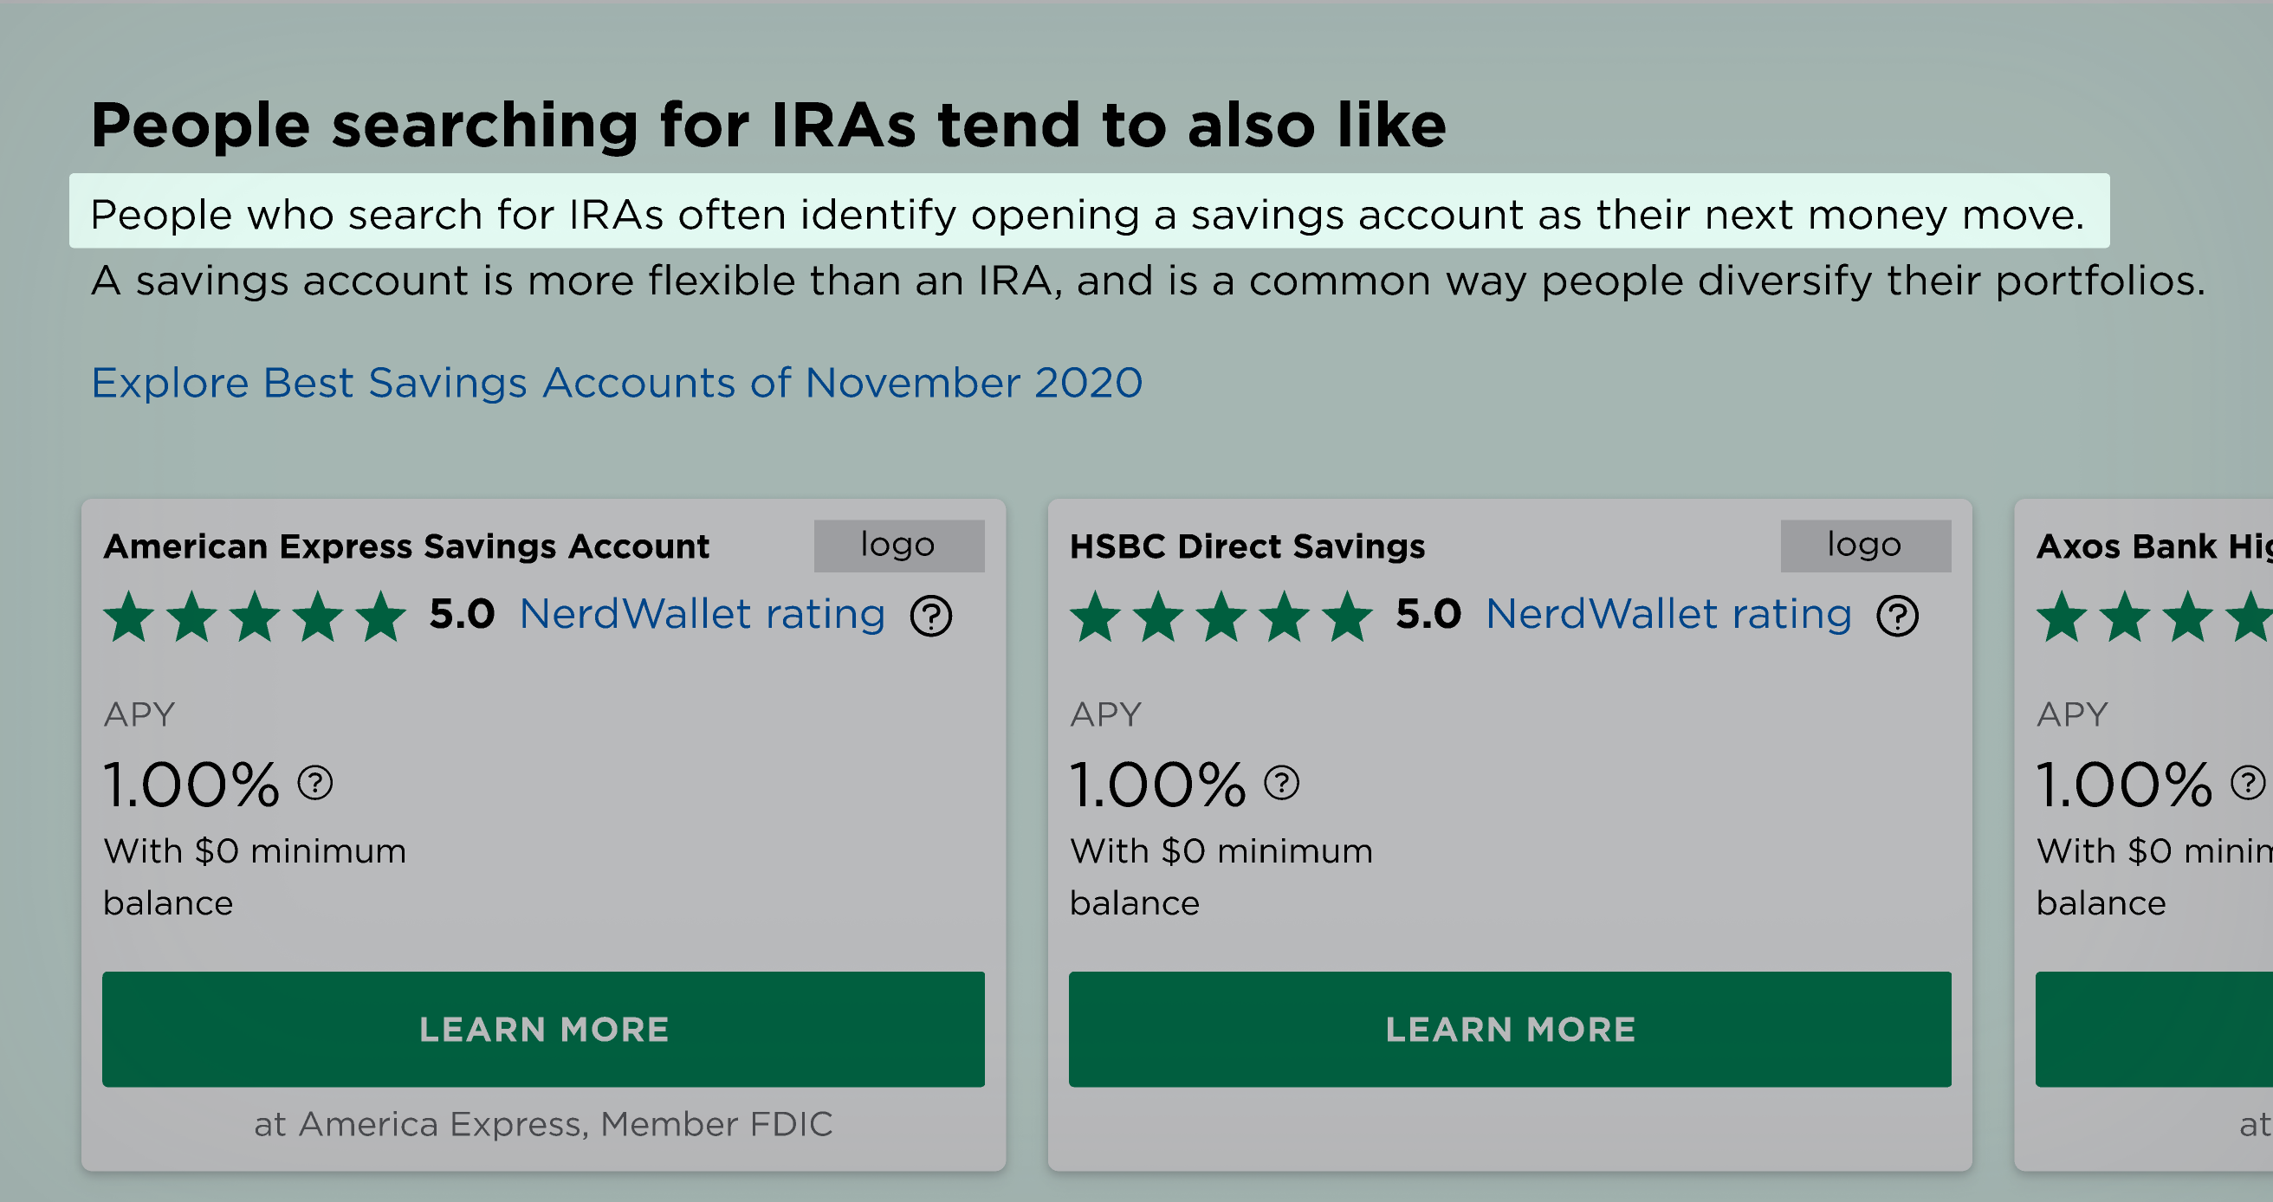
Task: Open Explore Best Savings Accounts of November 2020
Action: coord(617,383)
